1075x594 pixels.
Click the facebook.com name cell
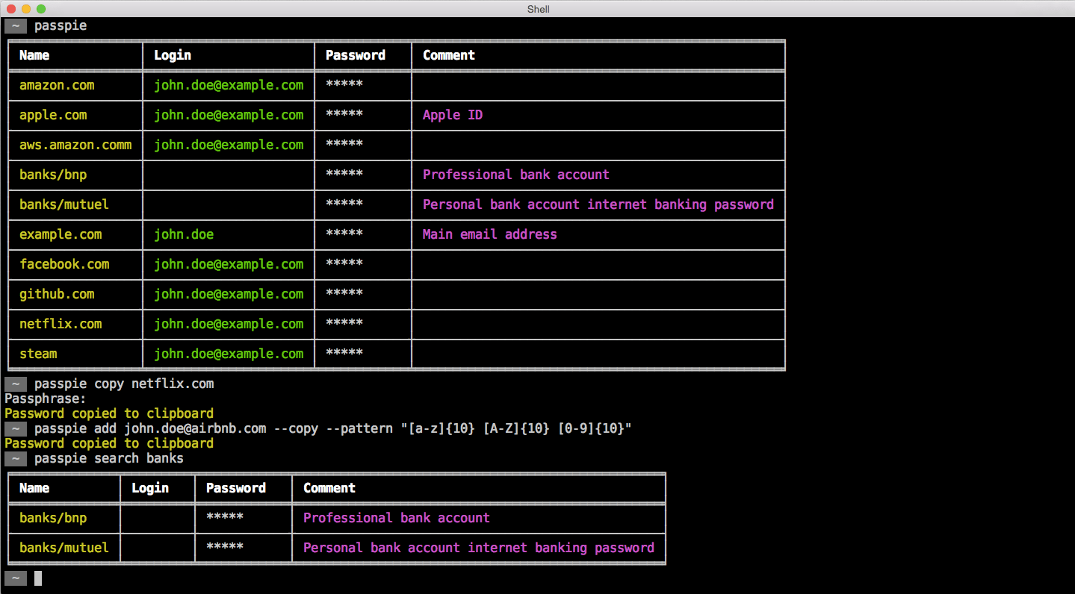pyautogui.click(x=64, y=264)
